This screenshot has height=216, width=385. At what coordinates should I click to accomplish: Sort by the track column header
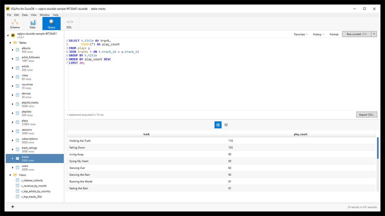pos(147,134)
